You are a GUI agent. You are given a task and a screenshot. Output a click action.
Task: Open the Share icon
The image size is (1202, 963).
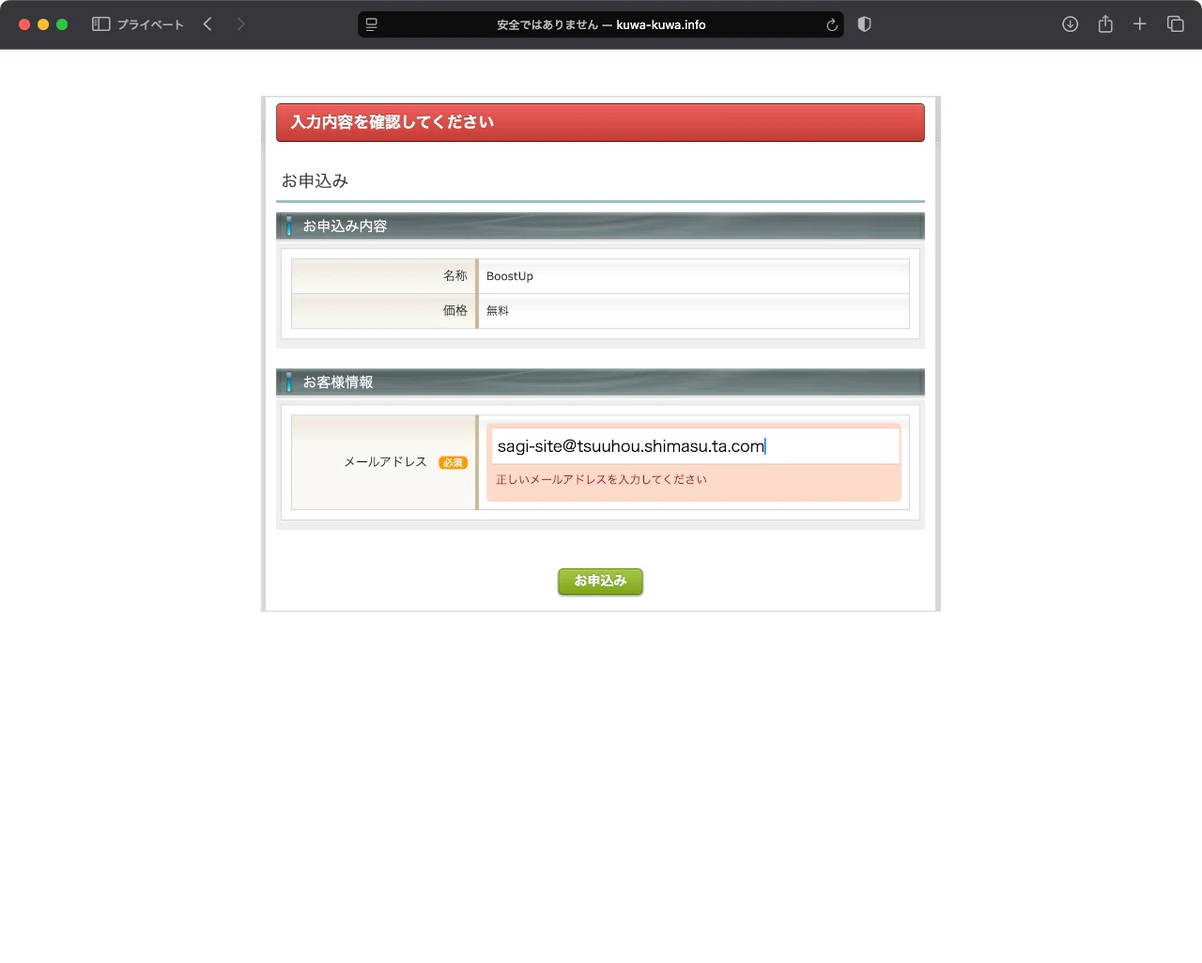pyautogui.click(x=1105, y=24)
